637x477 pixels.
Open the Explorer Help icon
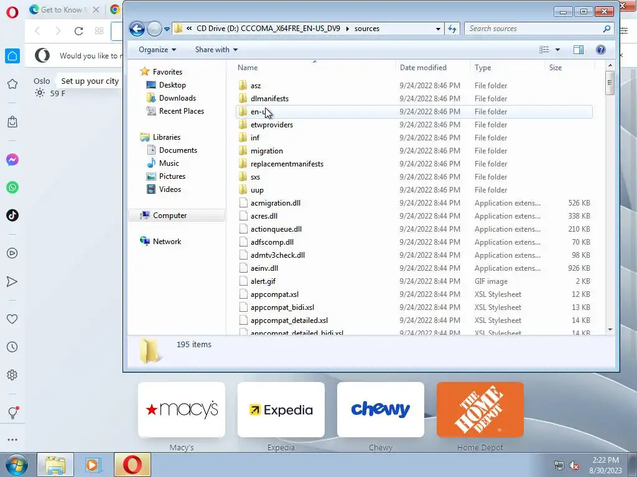[x=600, y=50]
